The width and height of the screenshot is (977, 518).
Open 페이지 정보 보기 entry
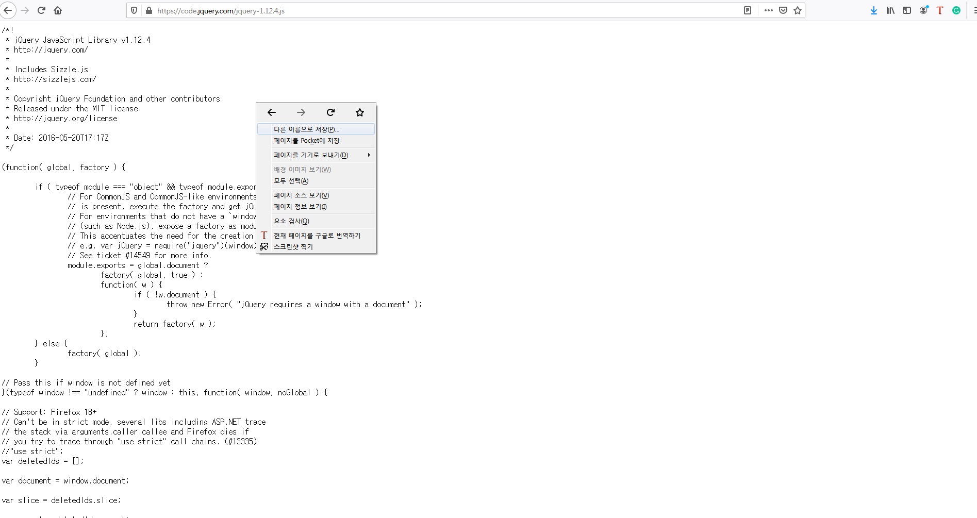tap(316, 207)
